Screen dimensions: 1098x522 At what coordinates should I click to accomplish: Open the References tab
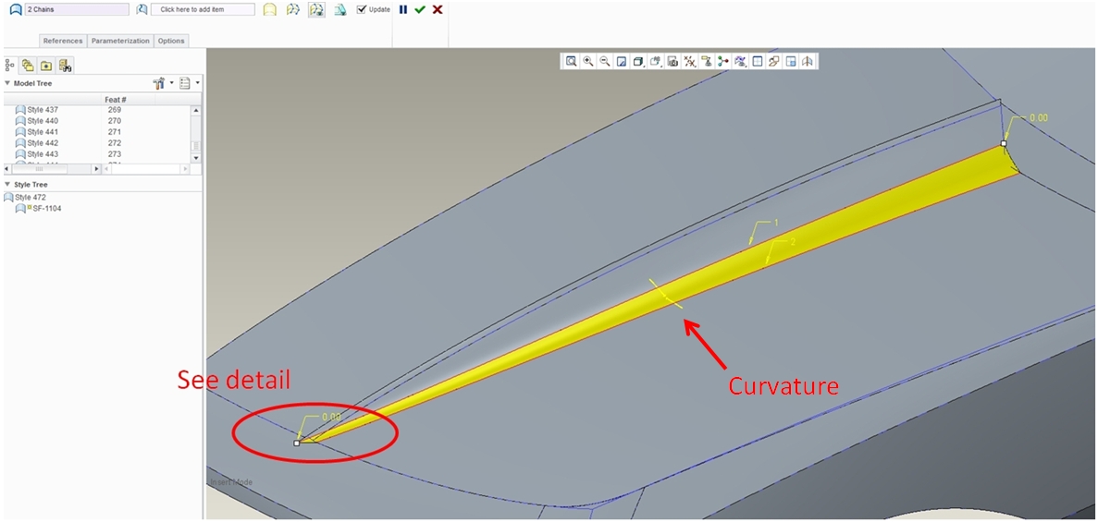coord(64,41)
